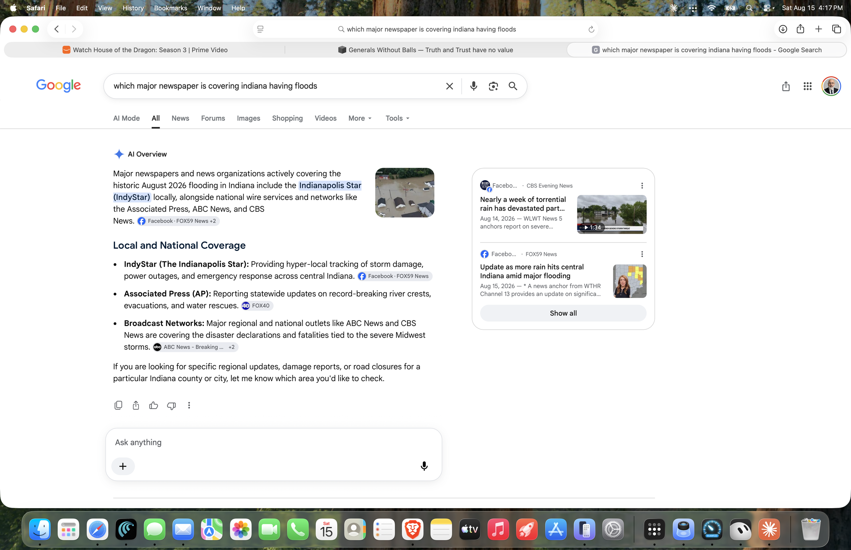The height and width of the screenshot is (550, 851).
Task: Start Google voice search
Action: (473, 86)
